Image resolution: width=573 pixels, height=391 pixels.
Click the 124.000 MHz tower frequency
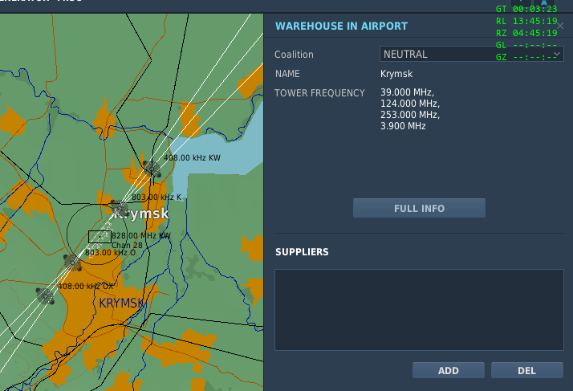(x=410, y=104)
